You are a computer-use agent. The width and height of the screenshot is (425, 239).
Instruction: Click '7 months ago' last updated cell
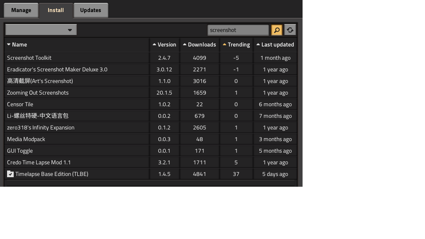275,116
